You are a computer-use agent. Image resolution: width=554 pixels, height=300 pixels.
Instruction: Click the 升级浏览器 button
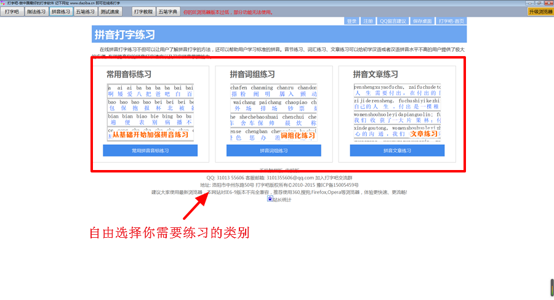click(540, 12)
